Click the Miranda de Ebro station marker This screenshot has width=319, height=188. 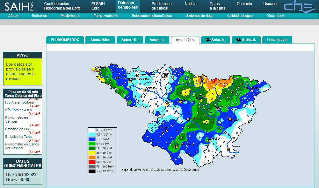(130, 82)
